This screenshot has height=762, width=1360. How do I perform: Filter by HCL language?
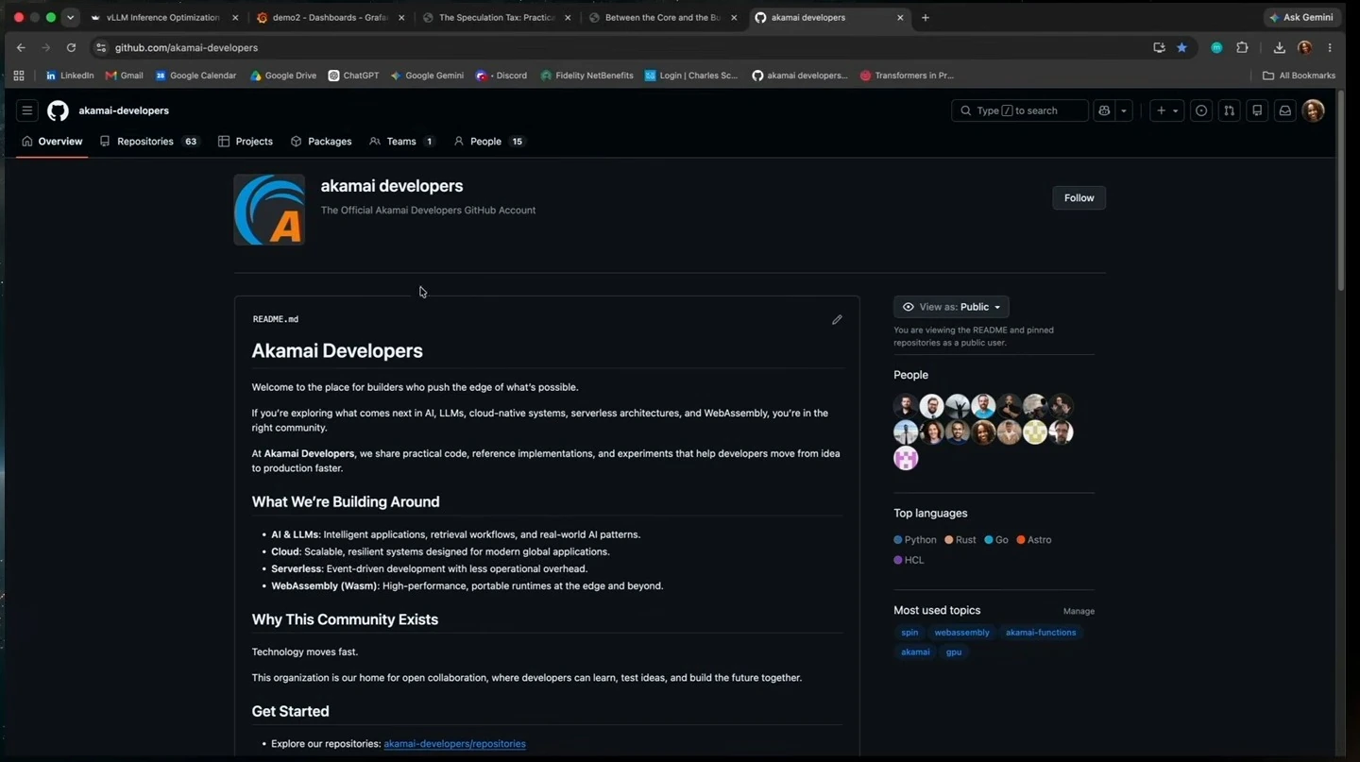(x=909, y=560)
